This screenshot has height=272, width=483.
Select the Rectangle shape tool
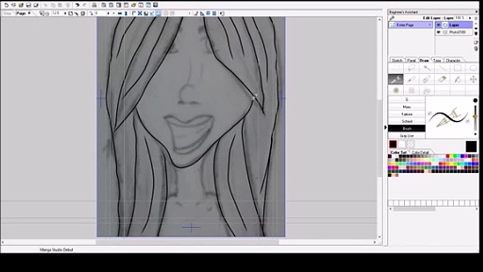click(458, 68)
